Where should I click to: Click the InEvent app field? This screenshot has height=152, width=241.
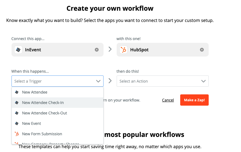(x=58, y=50)
